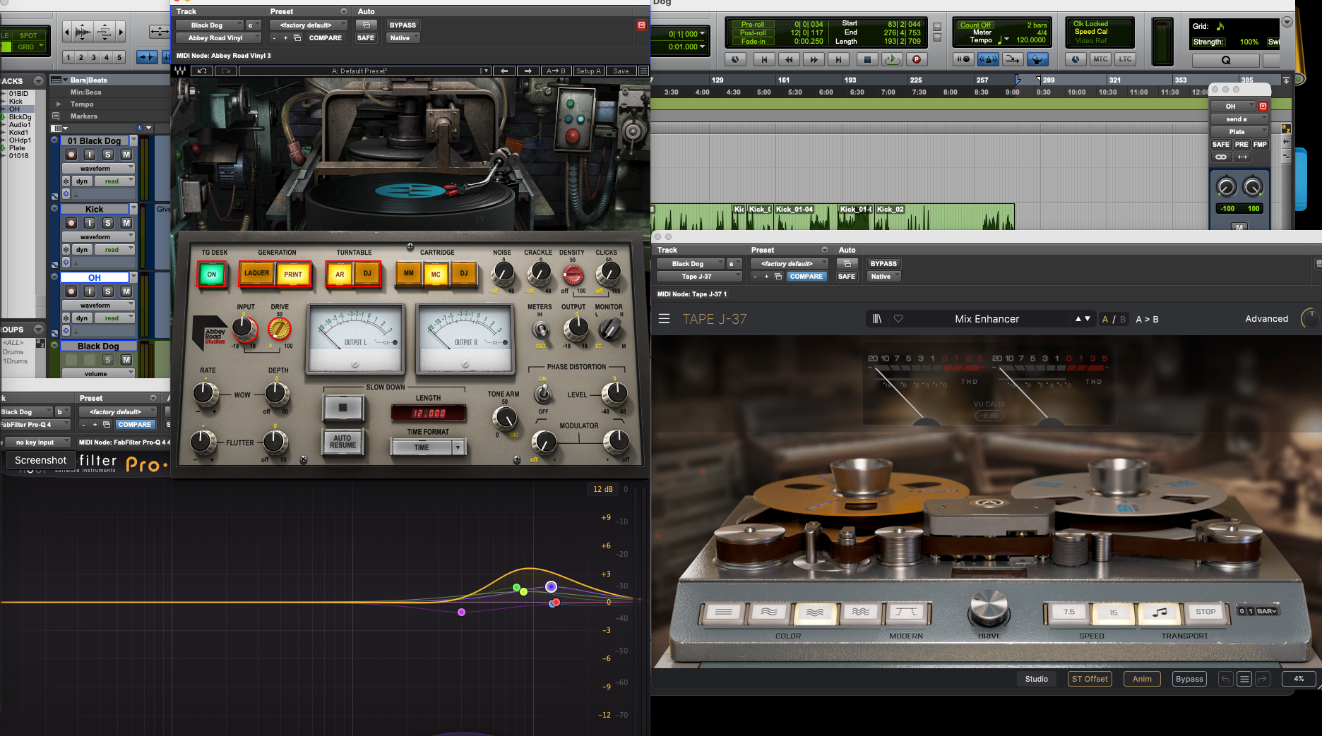Select MM cartridge button
This screenshot has height=736, width=1322.
click(x=409, y=273)
